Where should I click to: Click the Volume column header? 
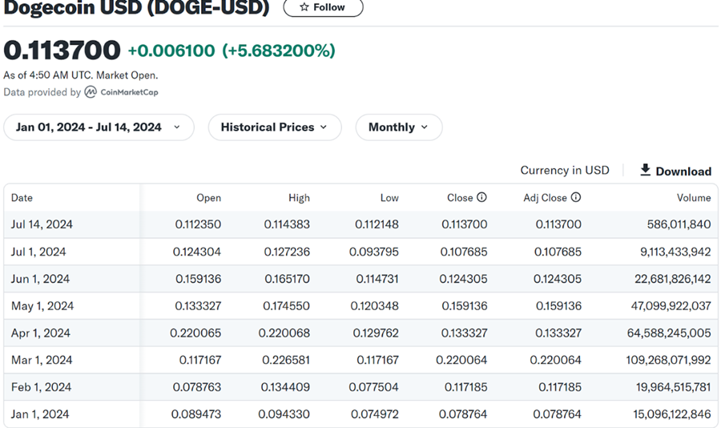click(x=694, y=198)
